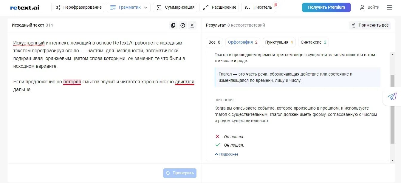Click the underlined word потерял in text
The width and height of the screenshot is (401, 183).
[72, 82]
